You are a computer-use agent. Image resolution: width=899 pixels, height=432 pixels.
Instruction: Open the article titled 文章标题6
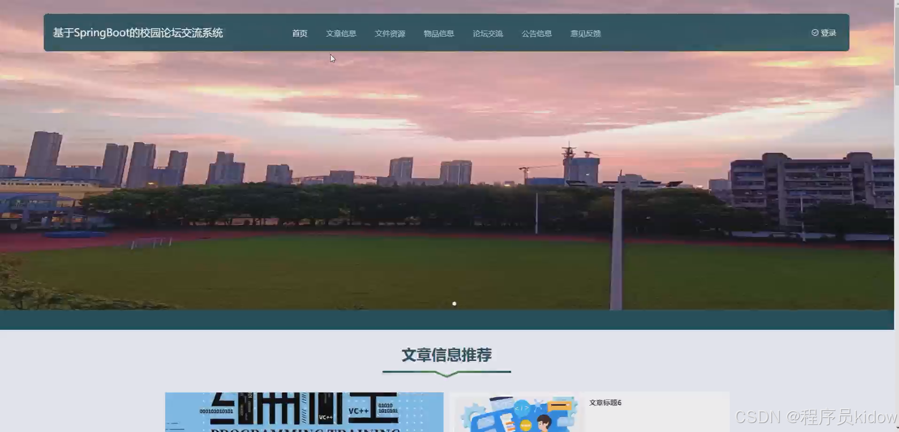click(605, 402)
